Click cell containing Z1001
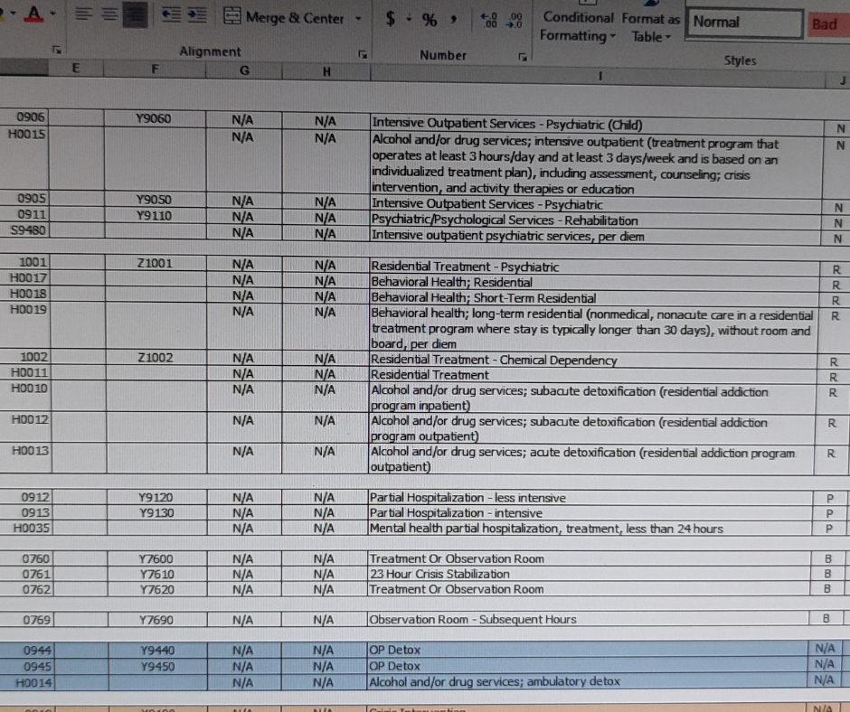The width and height of the screenshot is (850, 712). (156, 263)
